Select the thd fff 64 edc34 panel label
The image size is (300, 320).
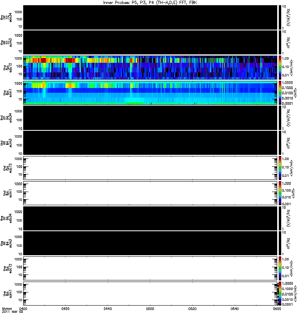tap(6, 118)
